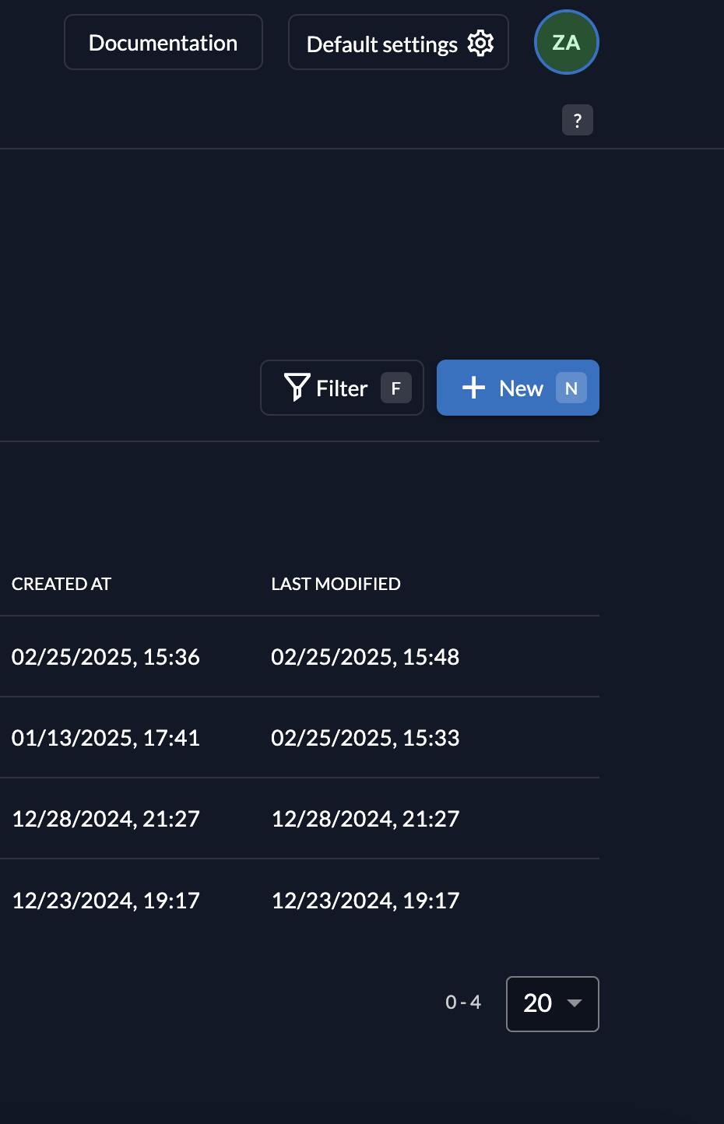Click the Default settings text label
Viewport: 724px width, 1124px height.
pos(381,44)
